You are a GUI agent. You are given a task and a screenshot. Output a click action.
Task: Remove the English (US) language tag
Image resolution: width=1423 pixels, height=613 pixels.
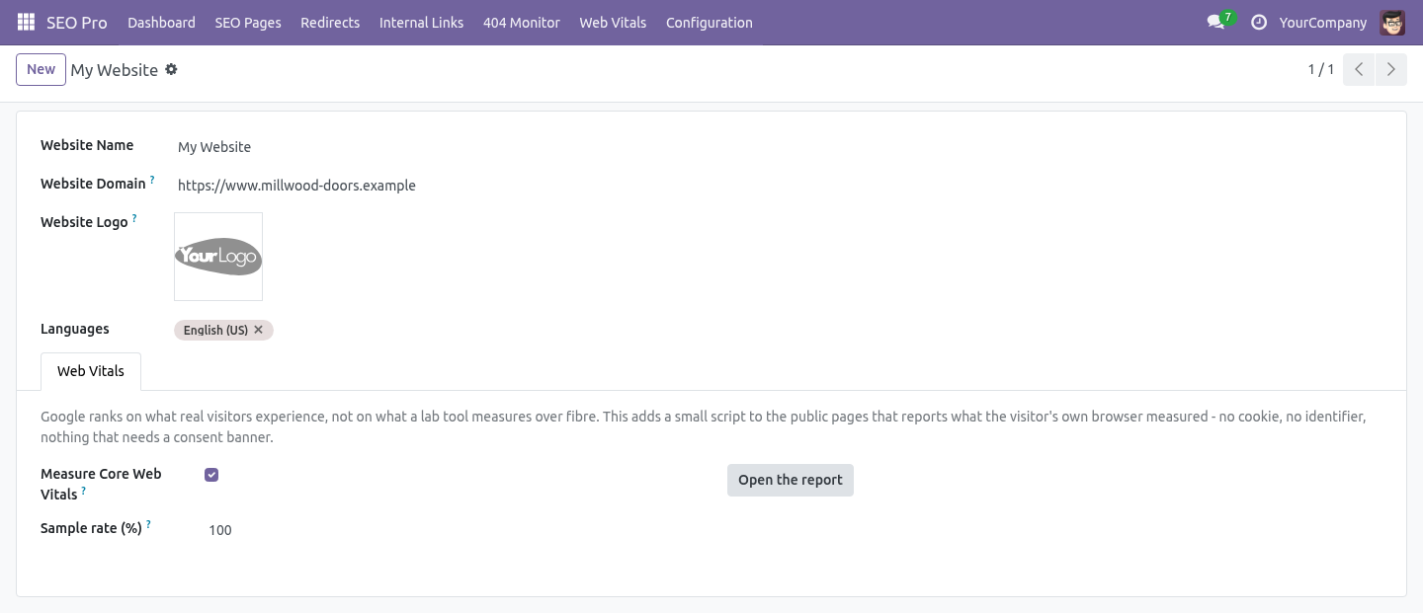pyautogui.click(x=259, y=330)
